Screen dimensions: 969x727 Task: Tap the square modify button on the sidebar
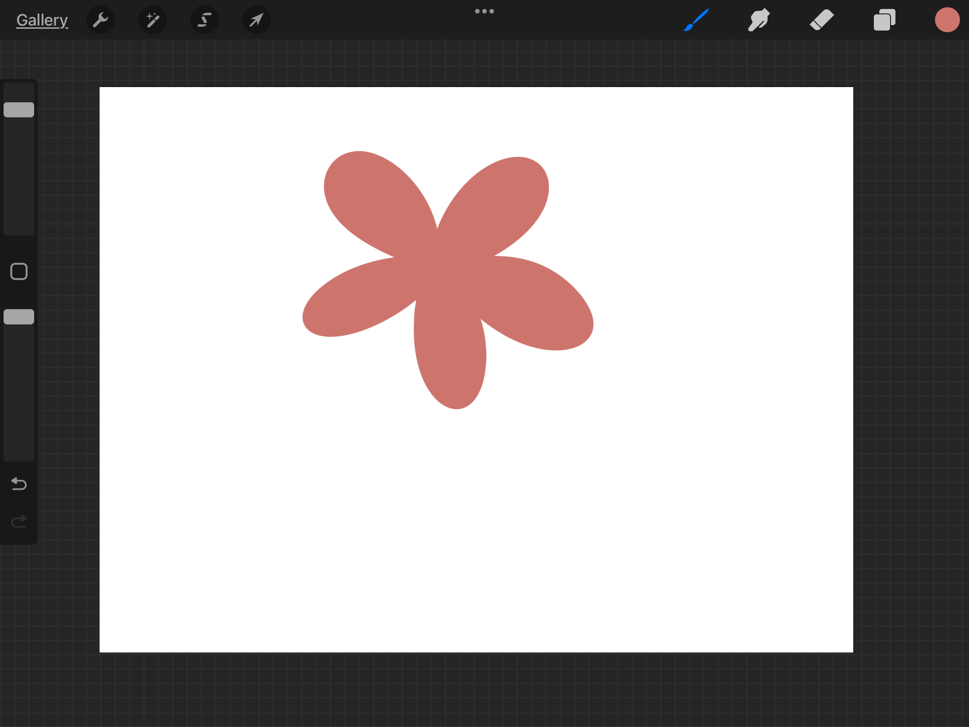[x=18, y=271]
